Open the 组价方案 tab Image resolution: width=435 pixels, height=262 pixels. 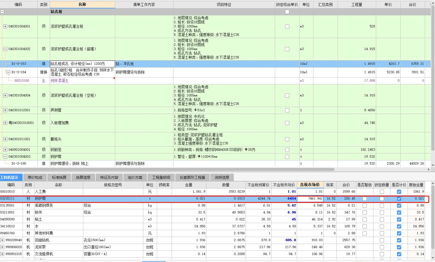pos(135,177)
